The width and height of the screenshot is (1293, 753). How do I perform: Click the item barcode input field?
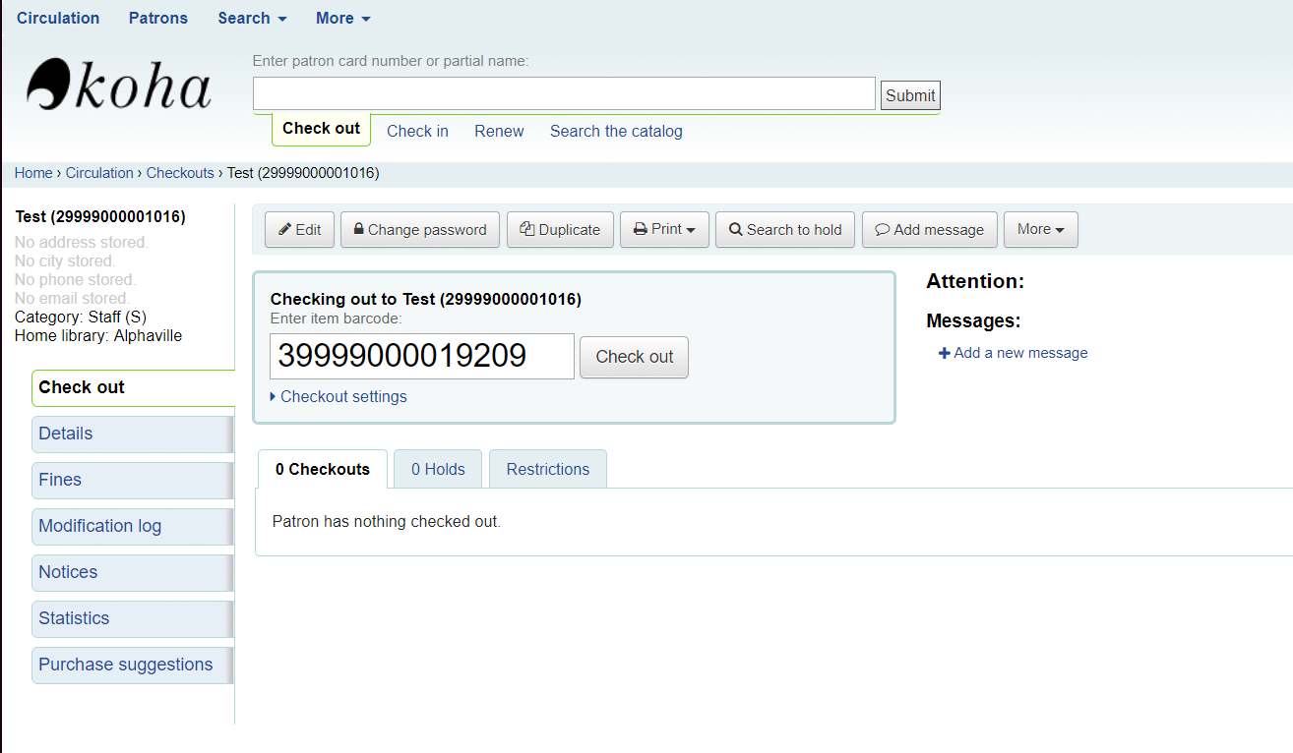click(422, 356)
